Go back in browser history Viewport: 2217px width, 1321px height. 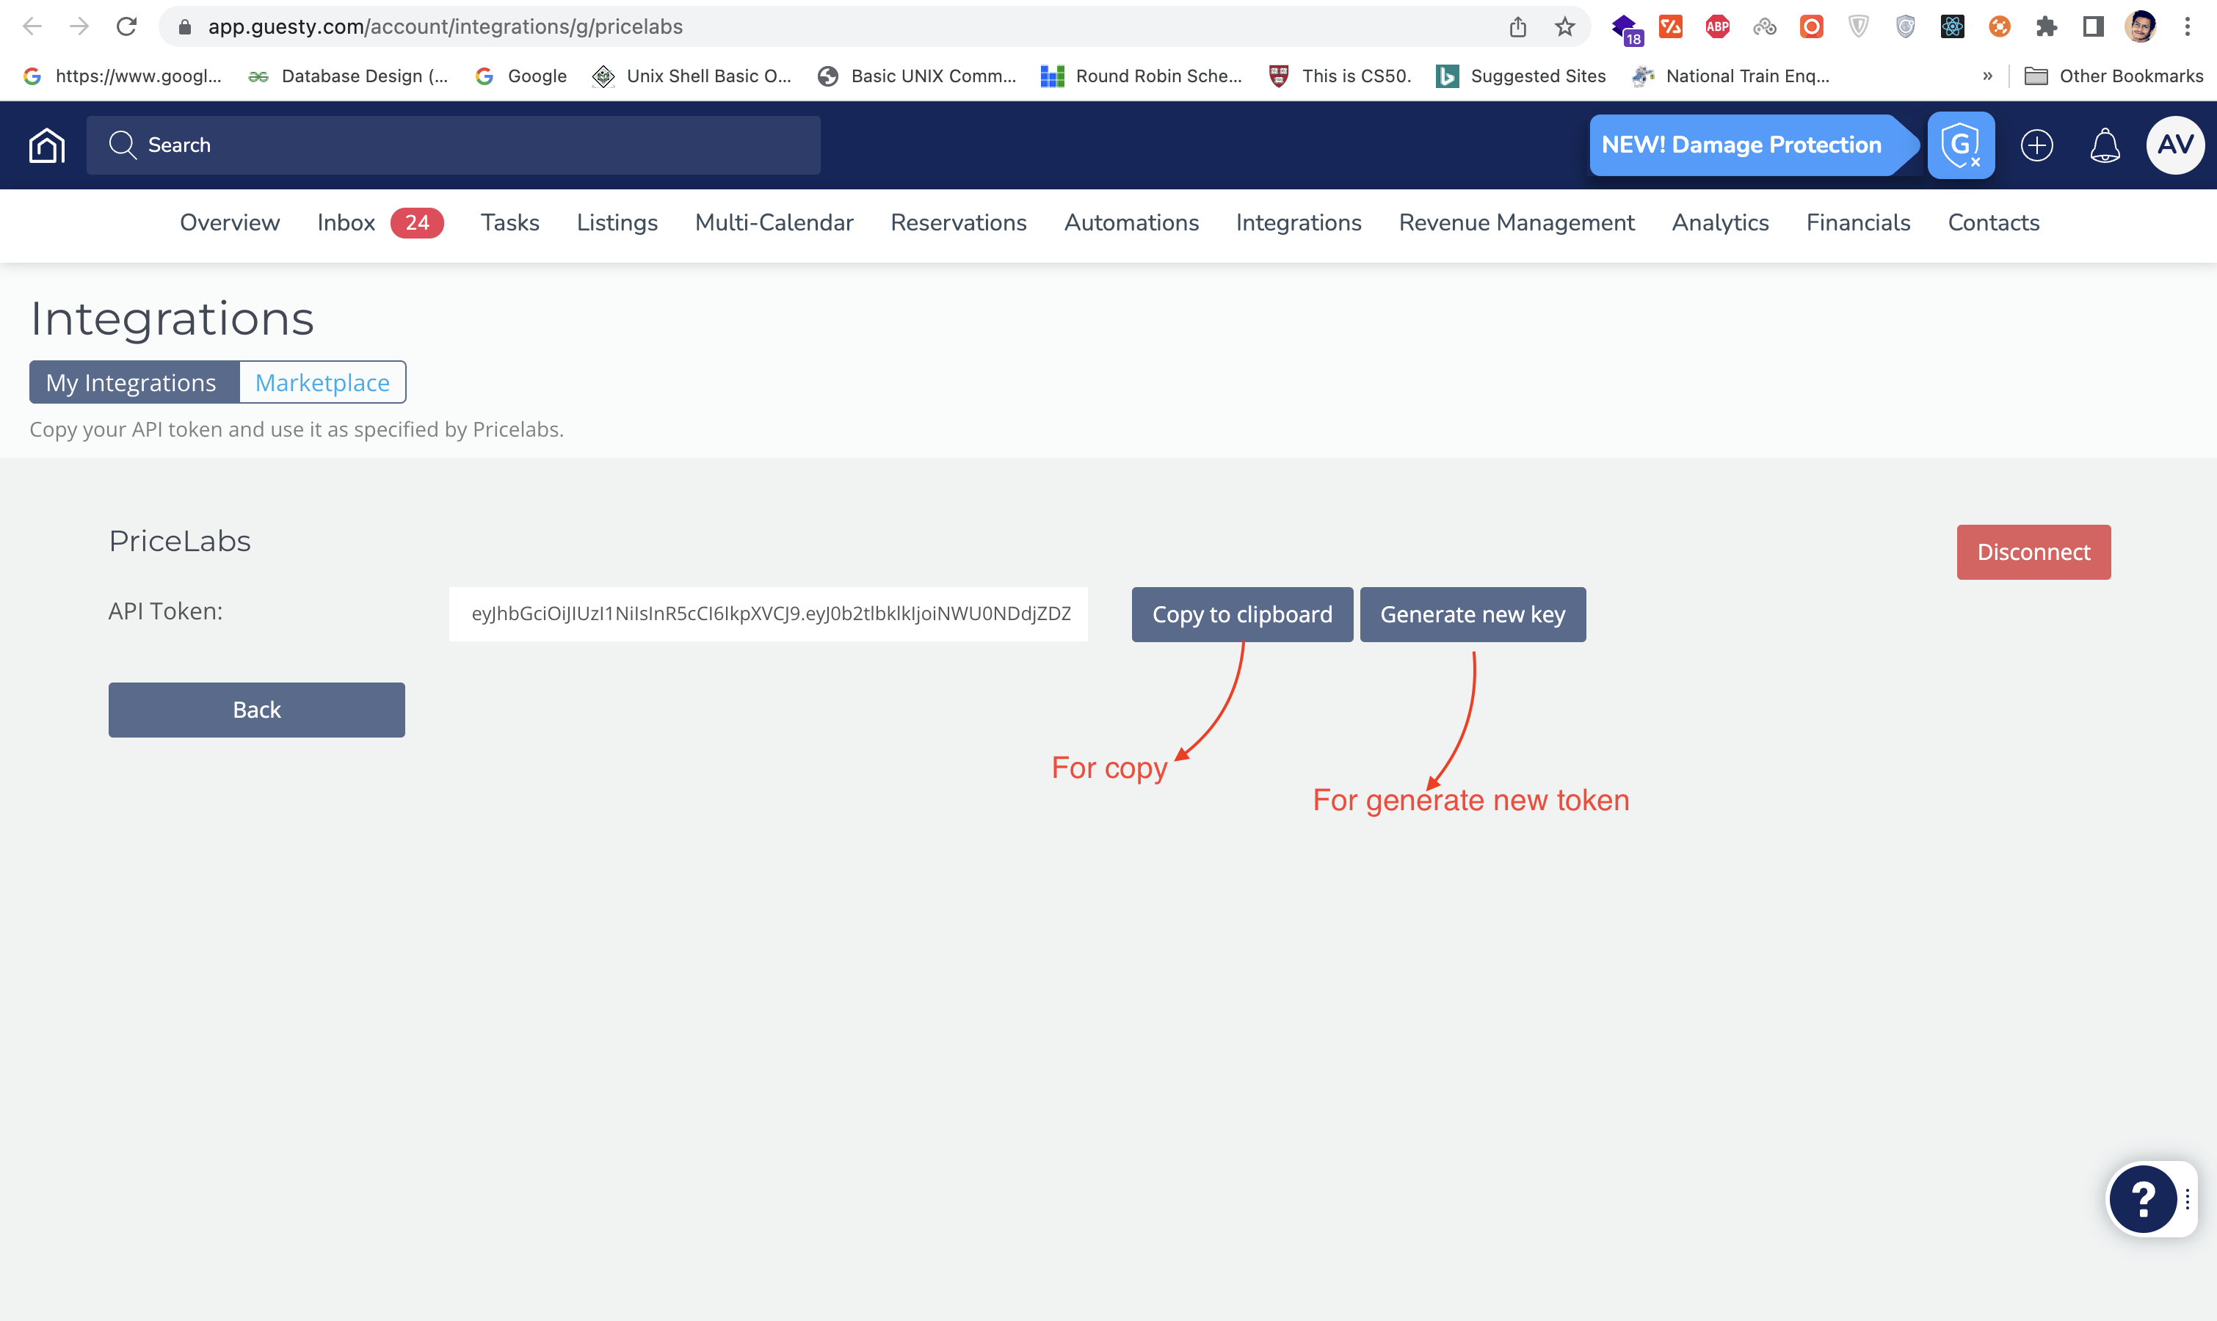coord(32,26)
